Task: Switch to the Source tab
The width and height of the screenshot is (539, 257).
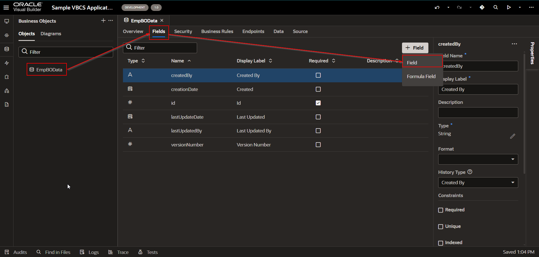Action: [300, 31]
